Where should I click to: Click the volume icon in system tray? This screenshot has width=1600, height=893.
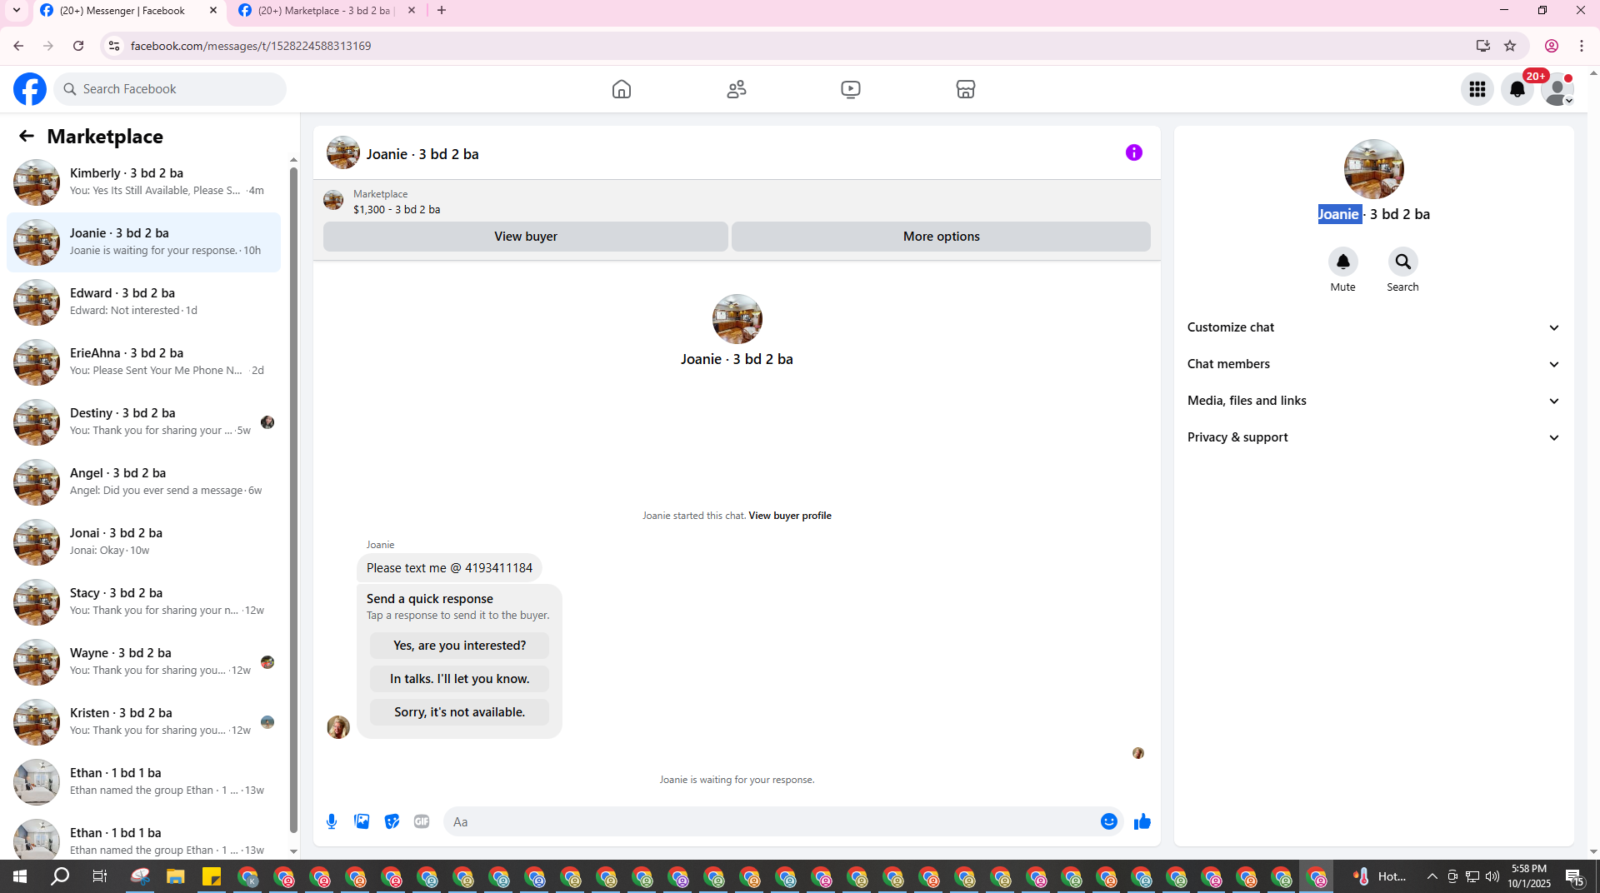point(1492,876)
